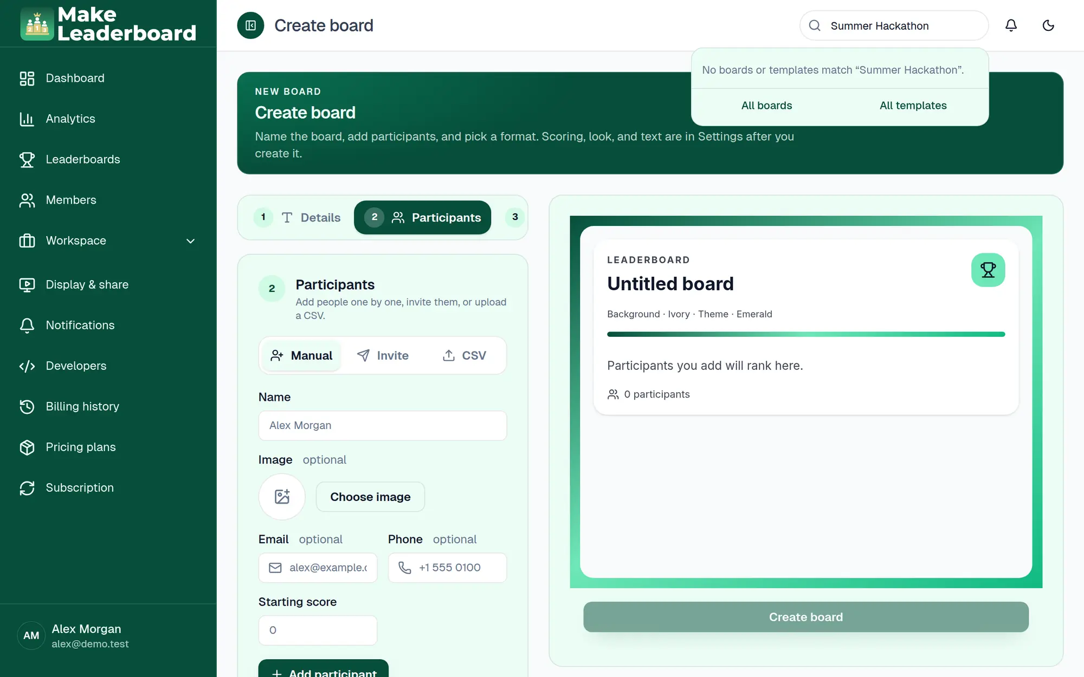
Task: Switch to CSV upload mode
Action: tap(464, 355)
